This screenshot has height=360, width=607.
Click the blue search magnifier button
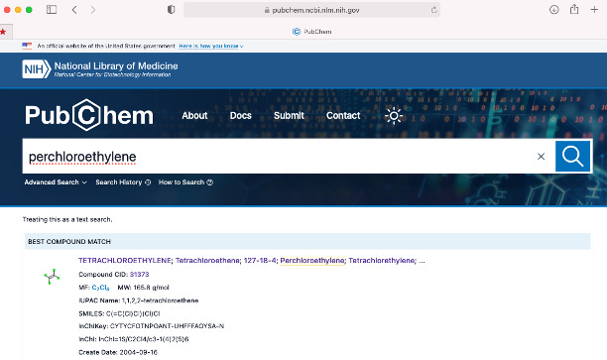pyautogui.click(x=572, y=156)
